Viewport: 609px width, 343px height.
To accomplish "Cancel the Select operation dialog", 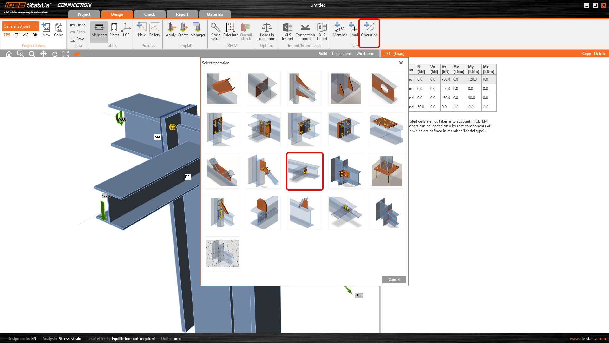I will (394, 280).
